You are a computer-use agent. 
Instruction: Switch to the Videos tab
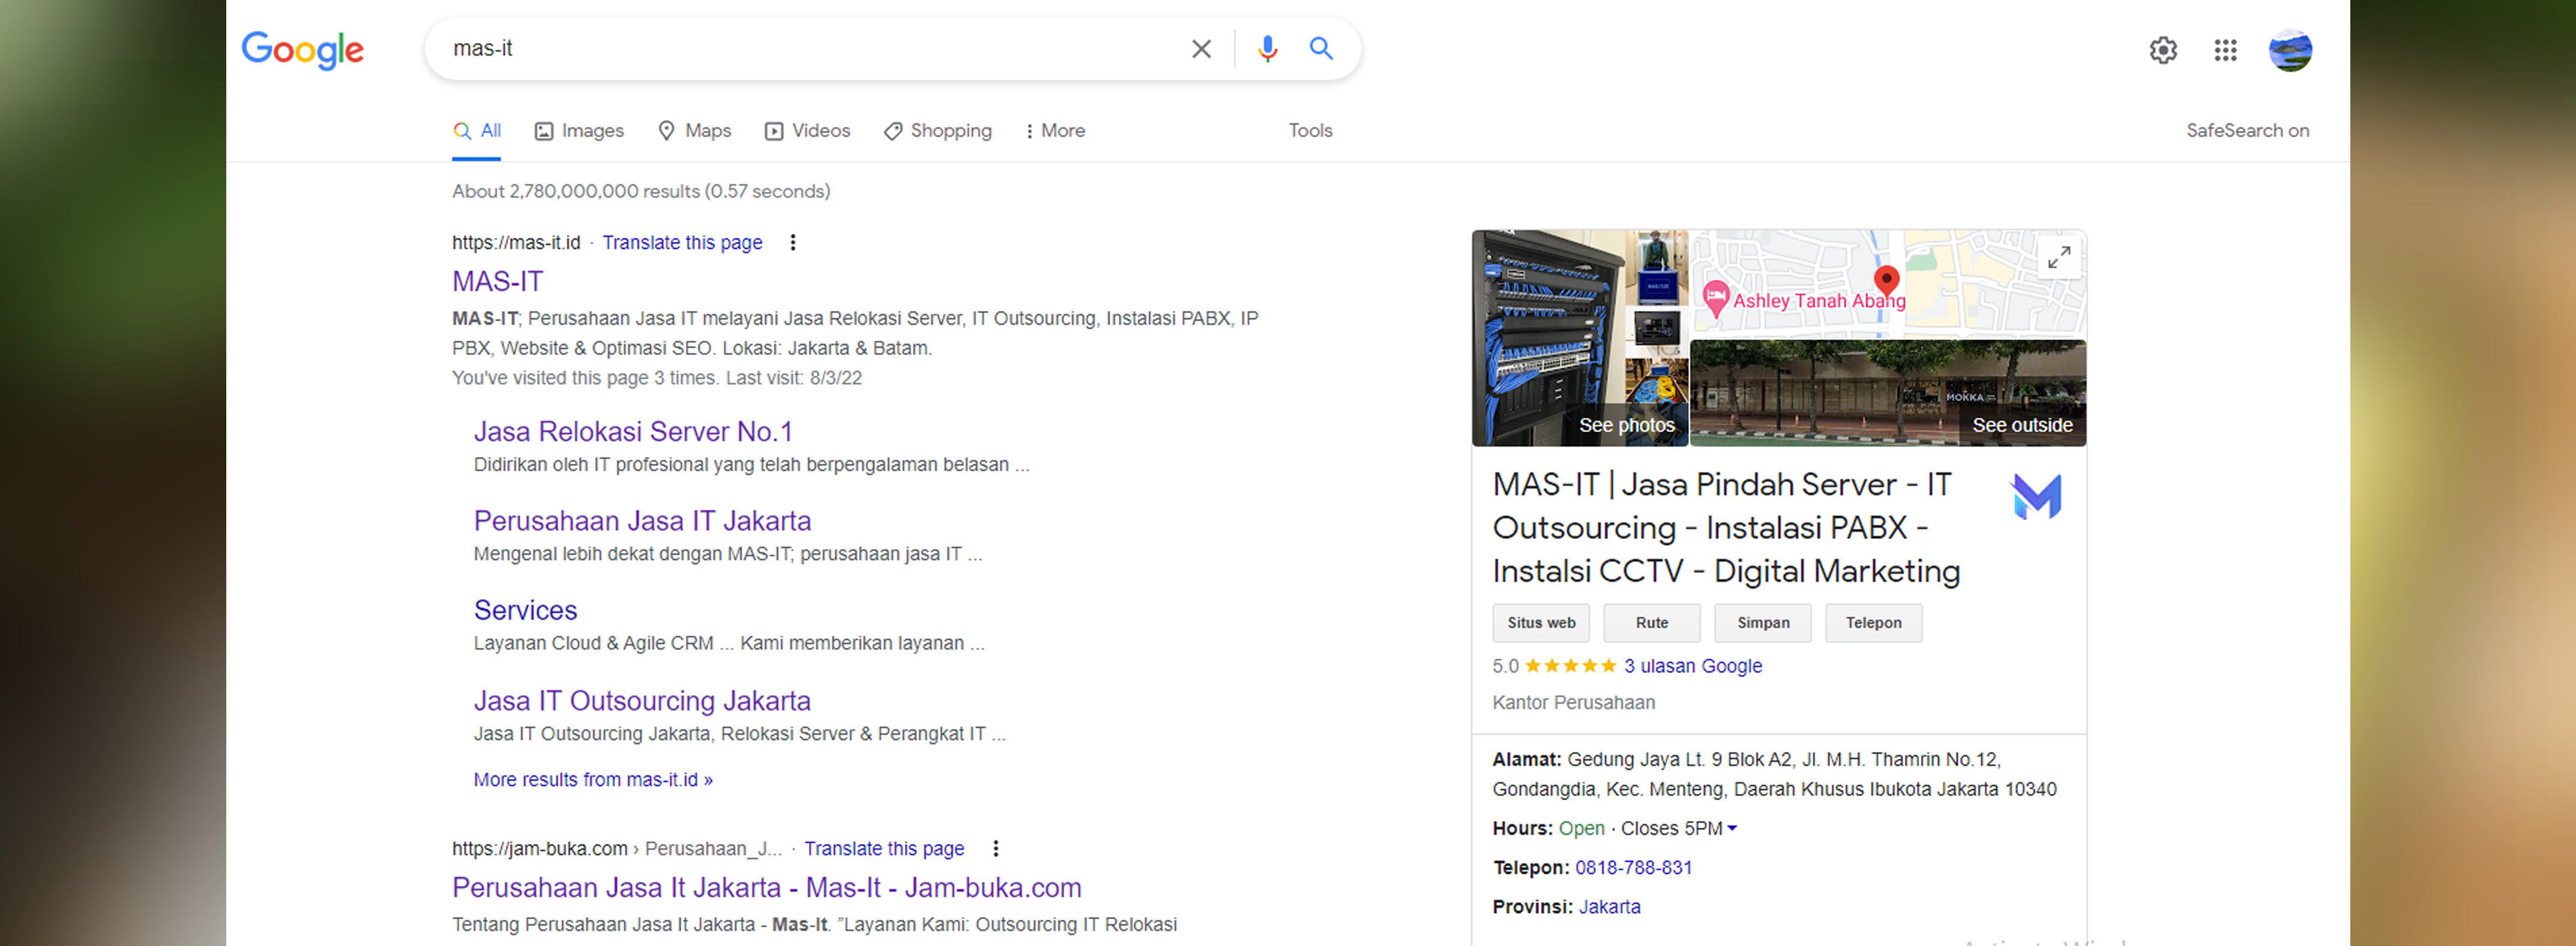807,131
